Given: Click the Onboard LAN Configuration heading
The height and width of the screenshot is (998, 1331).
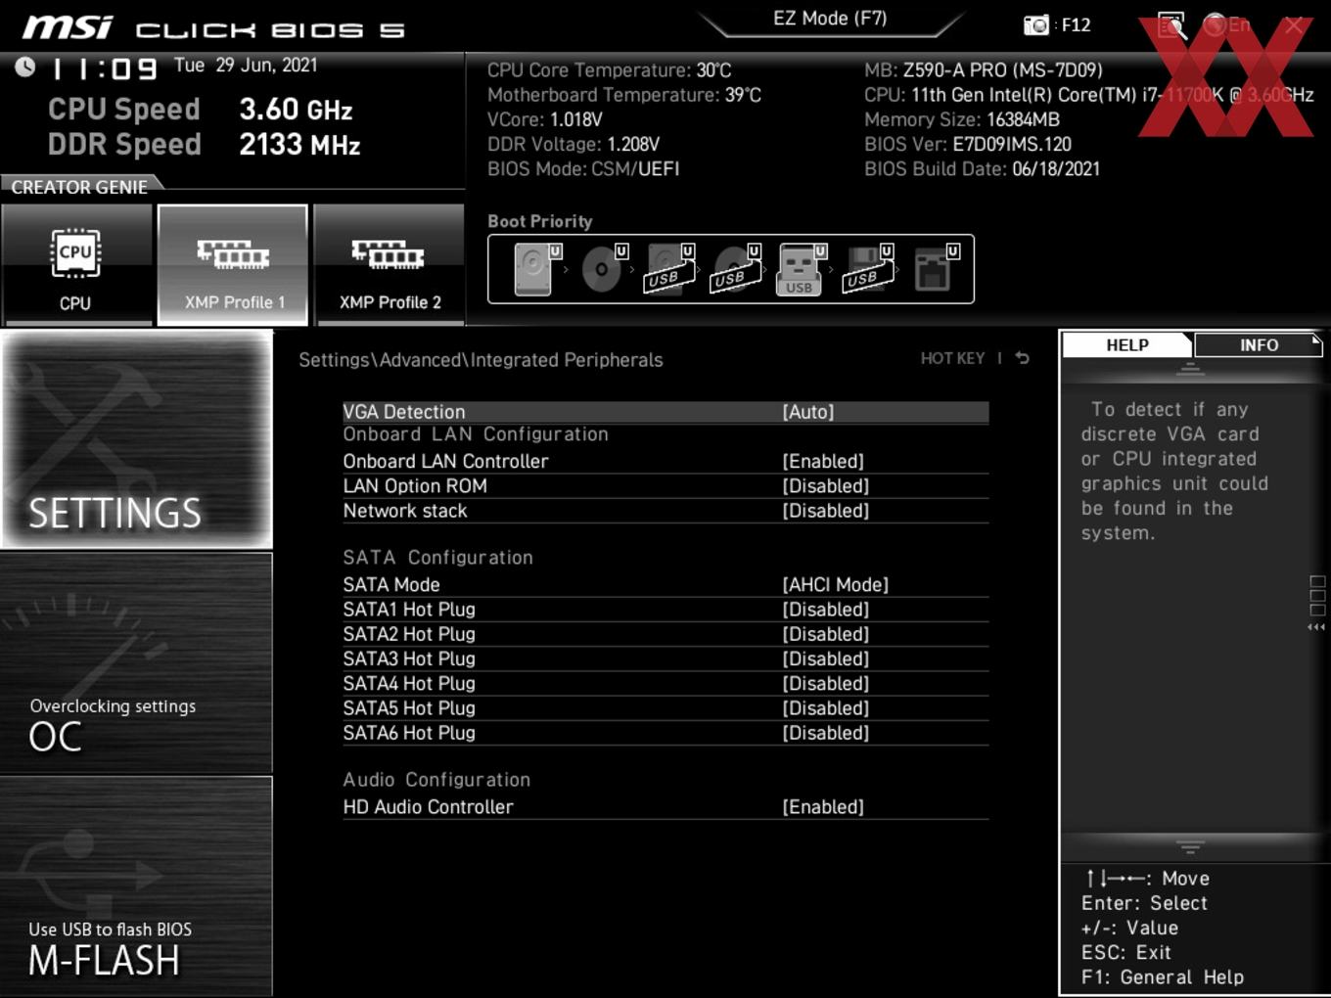Looking at the screenshot, I should (x=476, y=434).
